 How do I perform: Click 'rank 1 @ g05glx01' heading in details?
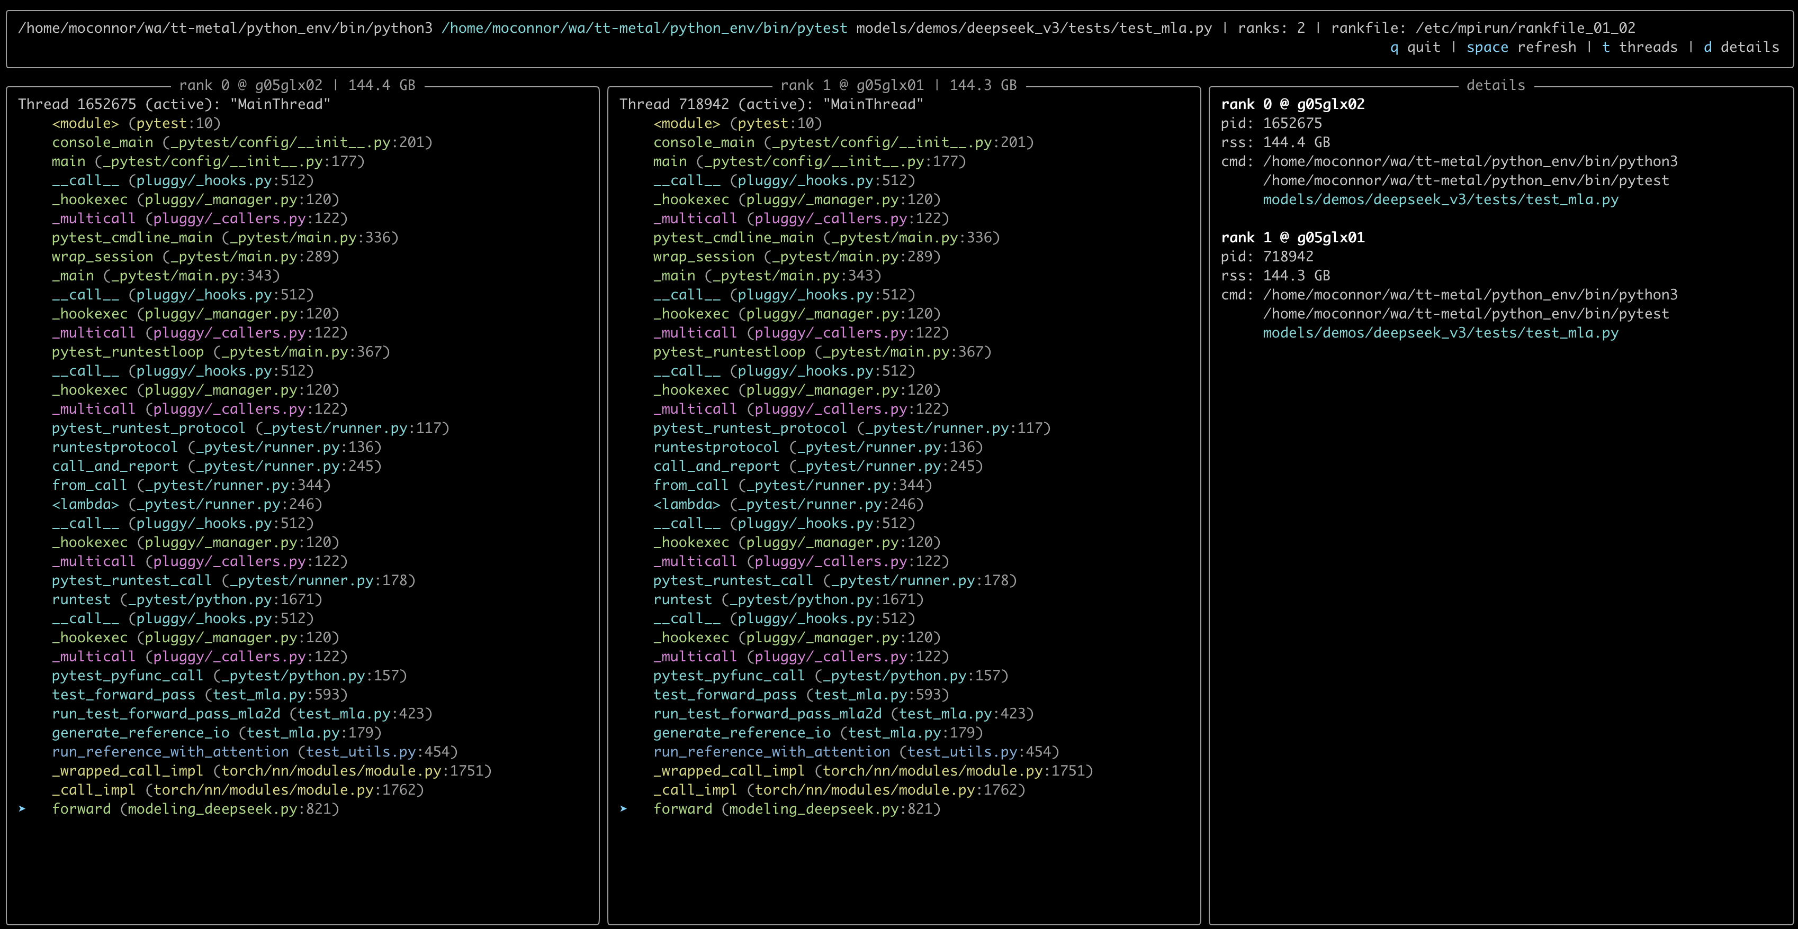point(1293,238)
